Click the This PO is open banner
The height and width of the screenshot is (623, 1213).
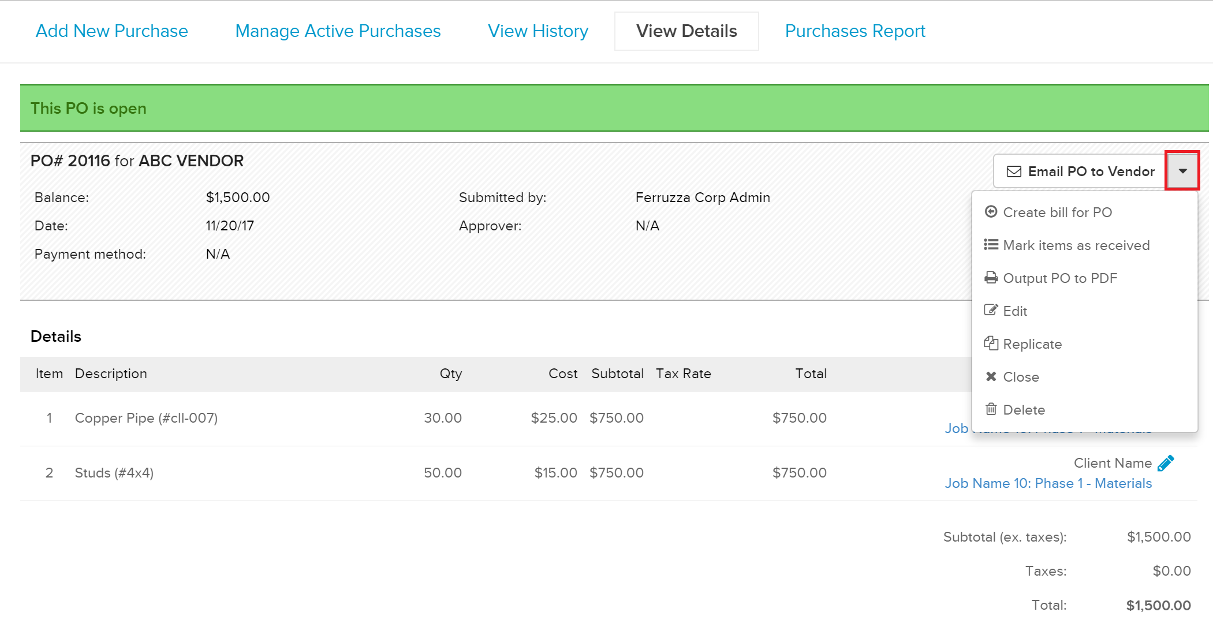pos(614,109)
